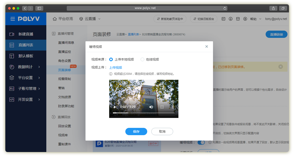Click the 上传视频 link
Screen dimensions: 293x156
point(116,67)
